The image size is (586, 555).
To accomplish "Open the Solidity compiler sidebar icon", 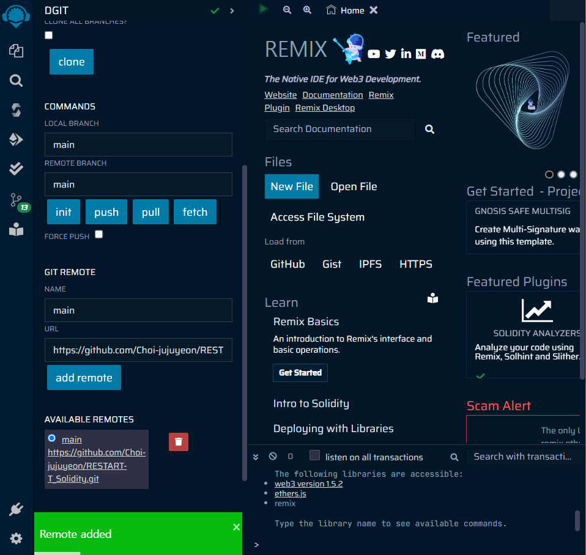I will [x=16, y=110].
